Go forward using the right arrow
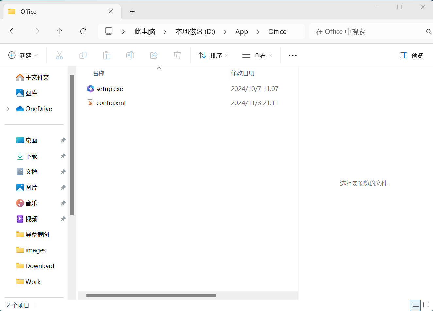The image size is (433, 311). tap(36, 31)
